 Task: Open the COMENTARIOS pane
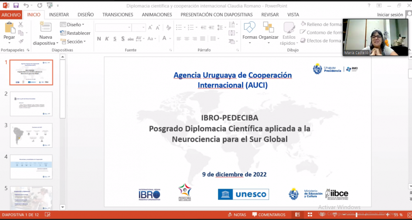pyautogui.click(x=269, y=214)
